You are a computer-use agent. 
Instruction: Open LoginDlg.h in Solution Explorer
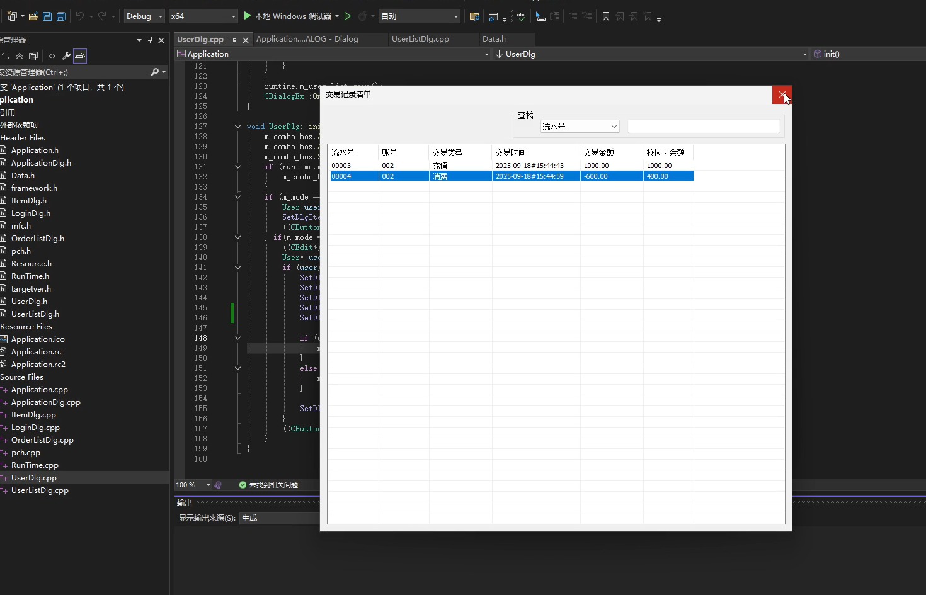30,213
